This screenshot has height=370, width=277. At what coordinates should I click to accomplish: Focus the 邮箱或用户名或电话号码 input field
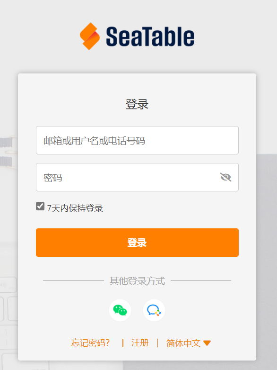(137, 140)
